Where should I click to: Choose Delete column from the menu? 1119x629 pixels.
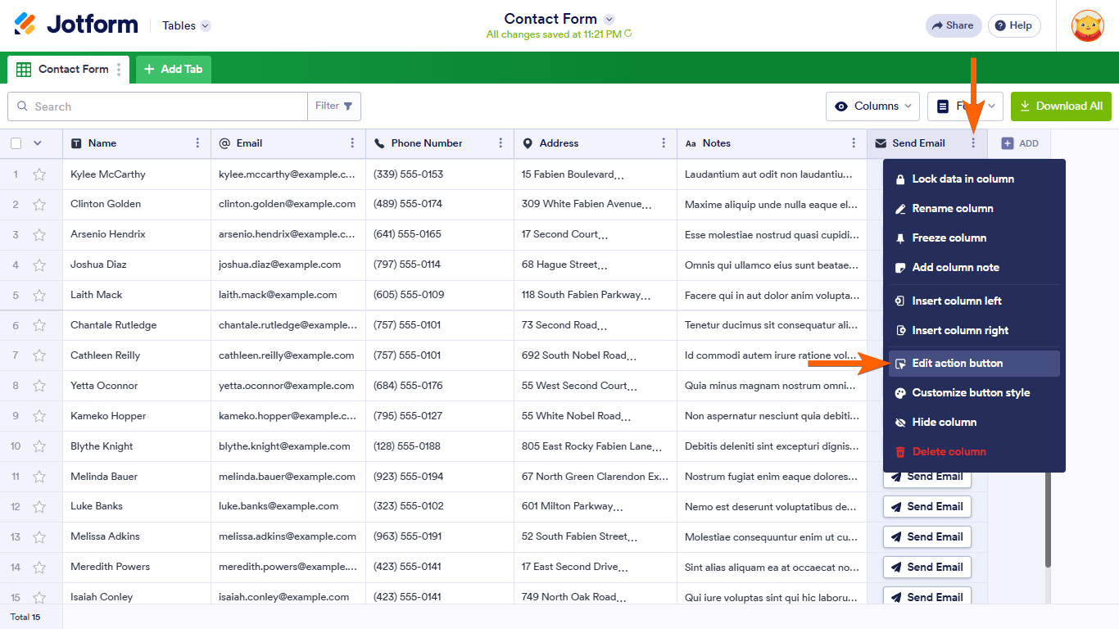click(949, 452)
